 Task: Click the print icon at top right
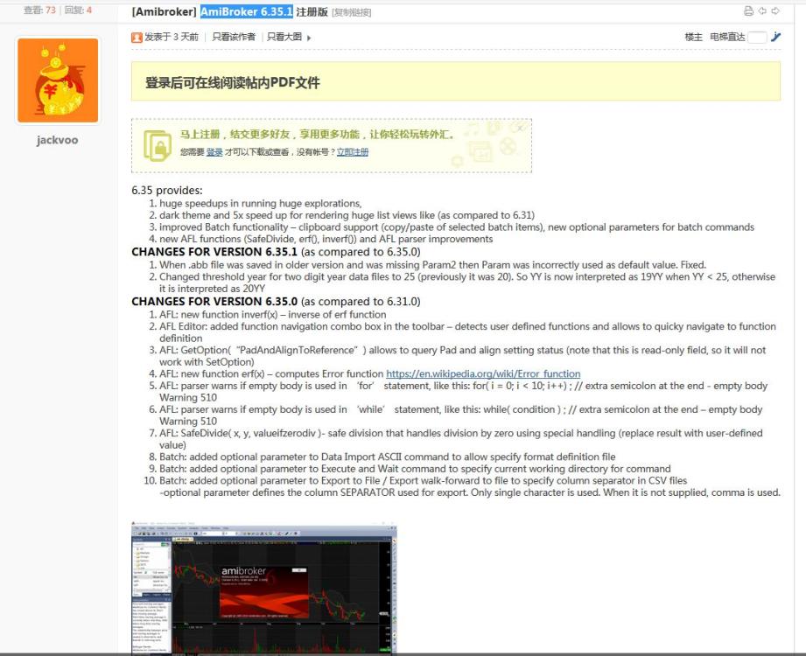pyautogui.click(x=748, y=10)
